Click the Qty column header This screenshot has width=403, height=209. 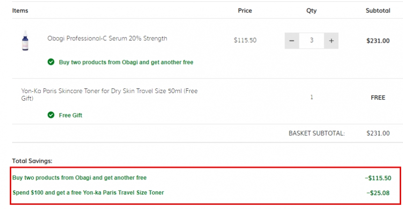(311, 11)
